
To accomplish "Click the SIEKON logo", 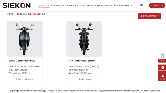I will coord(17,5).
